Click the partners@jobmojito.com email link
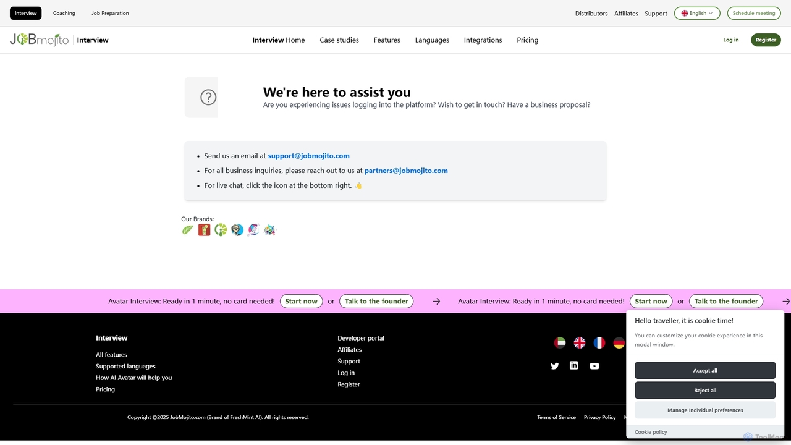This screenshot has width=791, height=445. pyautogui.click(x=406, y=171)
